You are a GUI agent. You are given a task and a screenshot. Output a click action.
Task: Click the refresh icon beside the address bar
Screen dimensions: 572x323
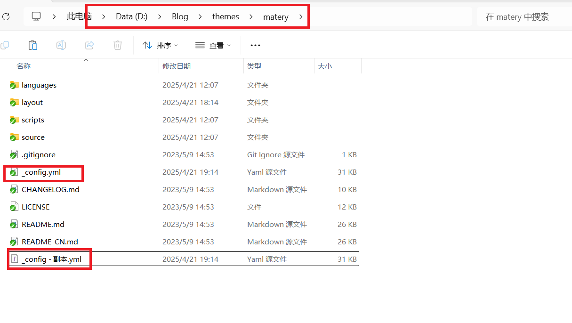(x=6, y=17)
